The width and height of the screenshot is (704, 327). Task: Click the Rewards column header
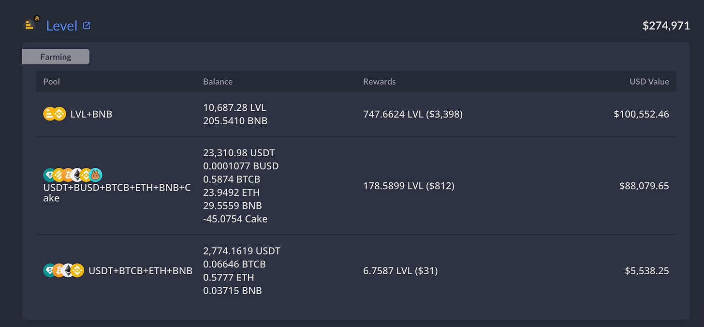(380, 82)
